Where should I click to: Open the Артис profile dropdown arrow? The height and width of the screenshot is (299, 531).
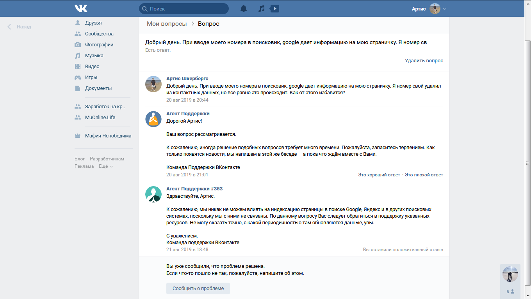pyautogui.click(x=445, y=9)
